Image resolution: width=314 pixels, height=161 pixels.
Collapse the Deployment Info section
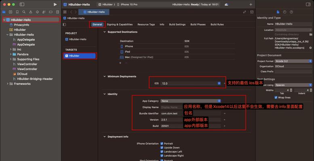(105, 137)
